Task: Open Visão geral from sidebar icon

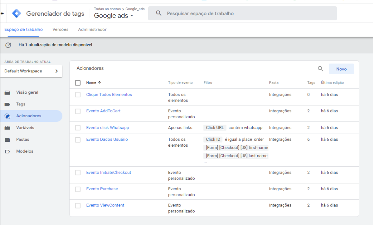Action: coord(7,93)
